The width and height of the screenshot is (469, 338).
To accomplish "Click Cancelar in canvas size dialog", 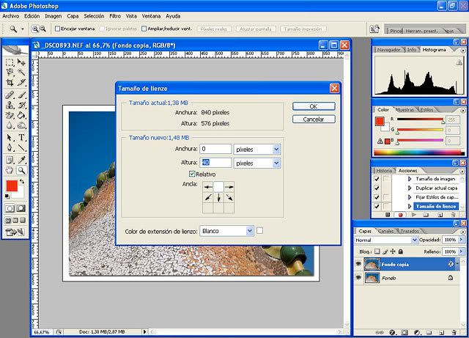I will tap(314, 120).
